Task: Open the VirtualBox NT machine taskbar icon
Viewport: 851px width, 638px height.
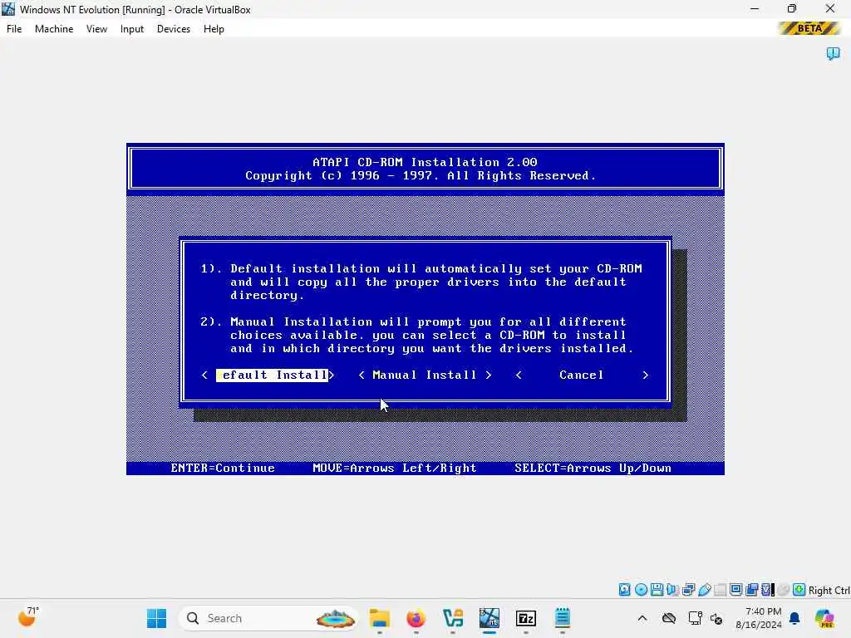Action: (x=489, y=618)
